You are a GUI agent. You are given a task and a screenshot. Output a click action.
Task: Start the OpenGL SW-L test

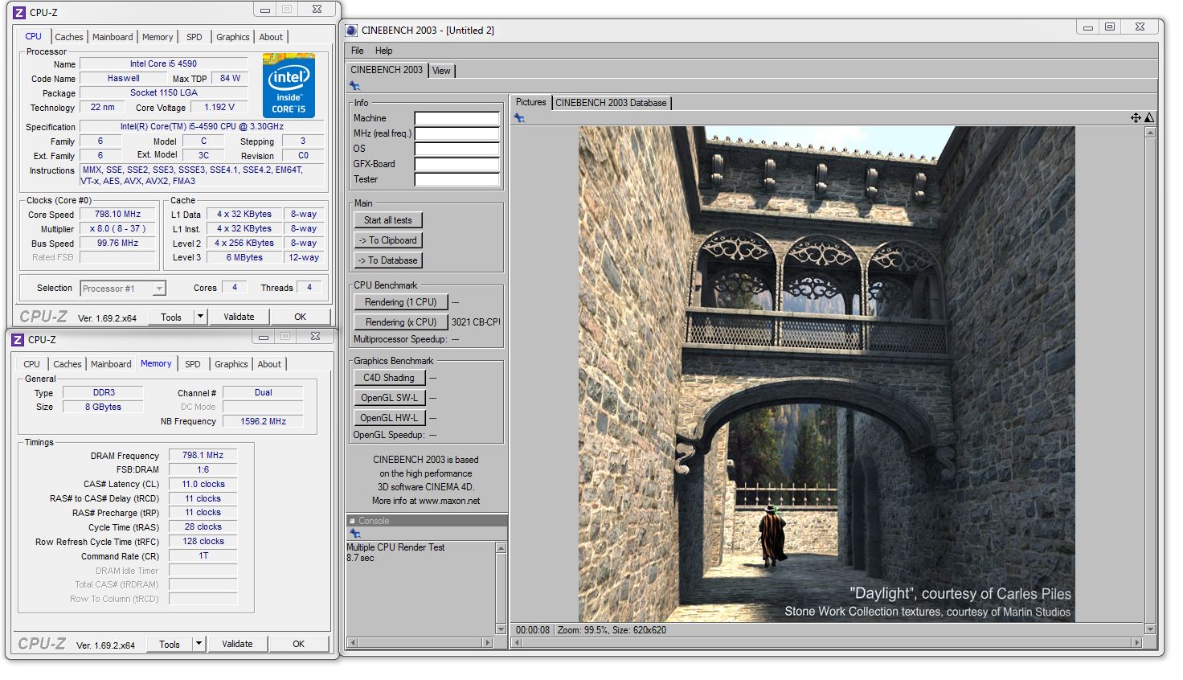pyautogui.click(x=389, y=398)
